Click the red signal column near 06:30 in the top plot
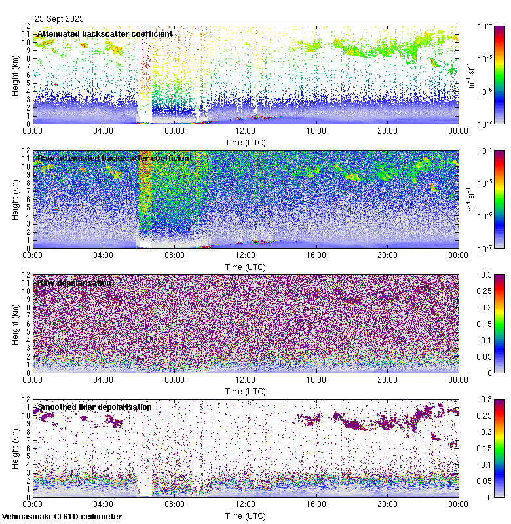This screenshot has width=511, height=524. (145, 67)
